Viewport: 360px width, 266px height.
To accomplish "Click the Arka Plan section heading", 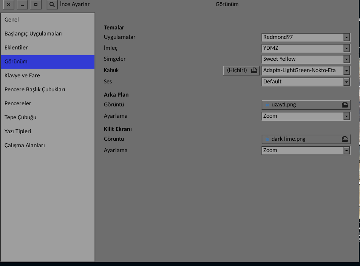I will 116,95.
